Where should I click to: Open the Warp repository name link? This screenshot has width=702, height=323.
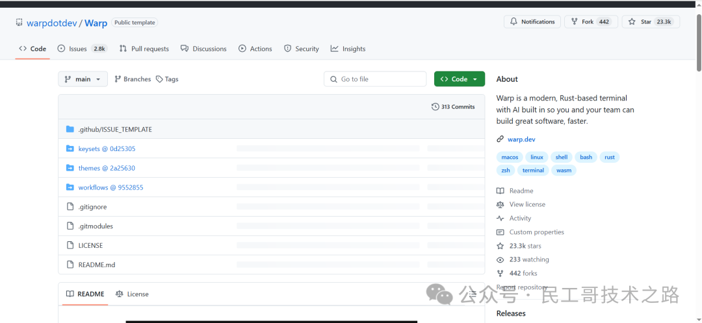[96, 23]
